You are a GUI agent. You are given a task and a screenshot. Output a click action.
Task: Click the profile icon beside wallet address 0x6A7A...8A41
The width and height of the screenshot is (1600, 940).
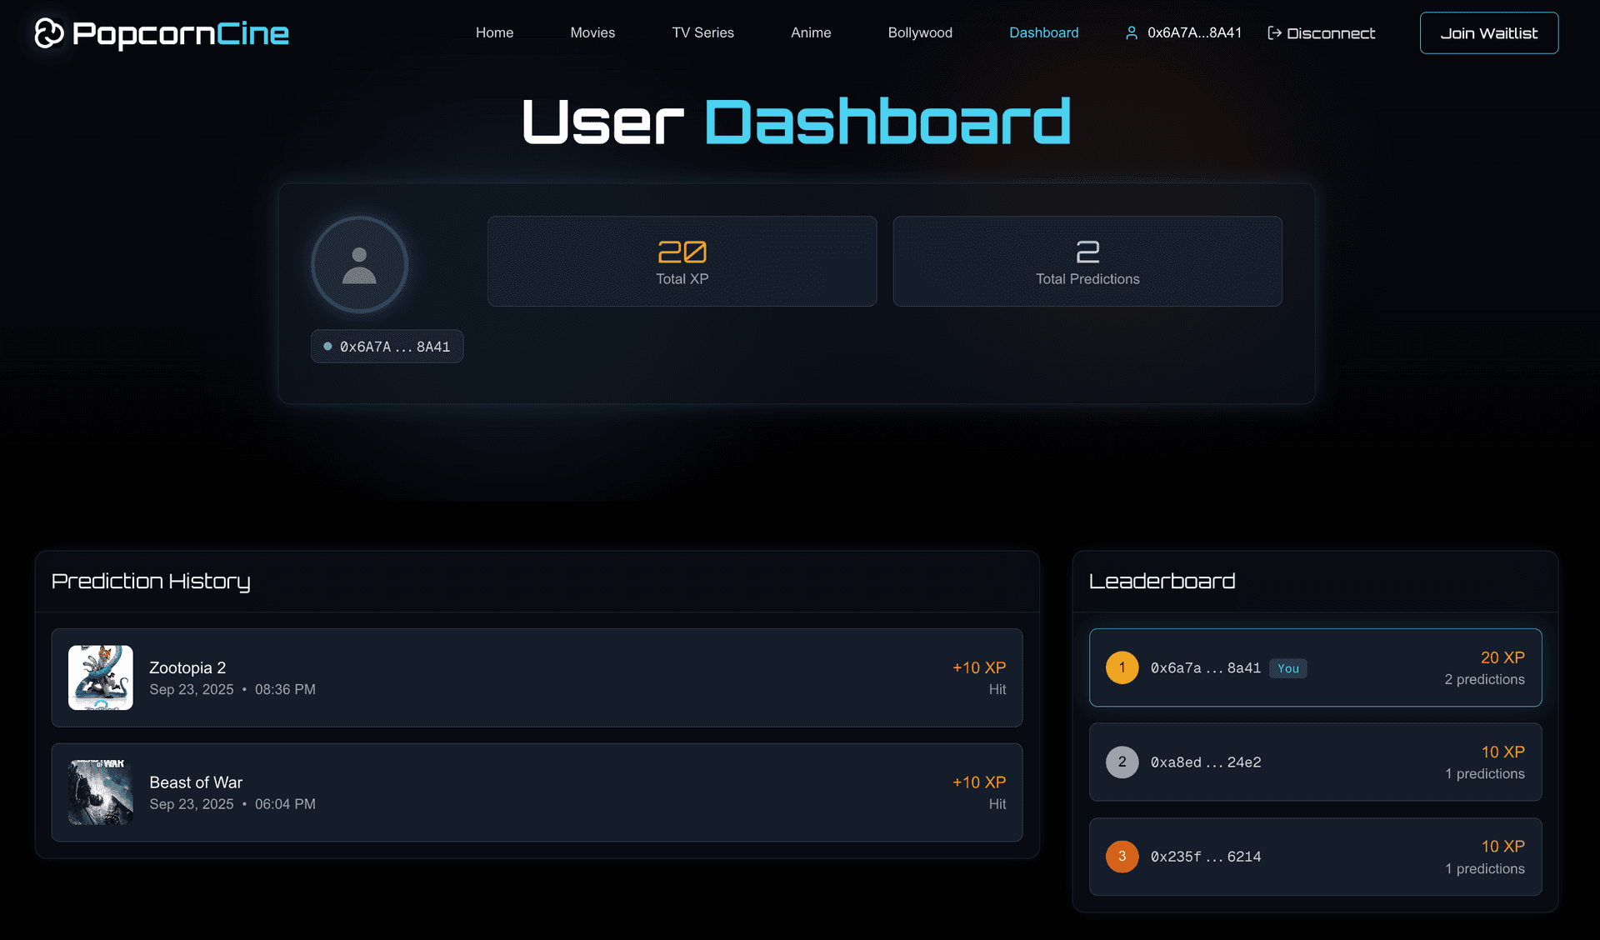click(1132, 33)
